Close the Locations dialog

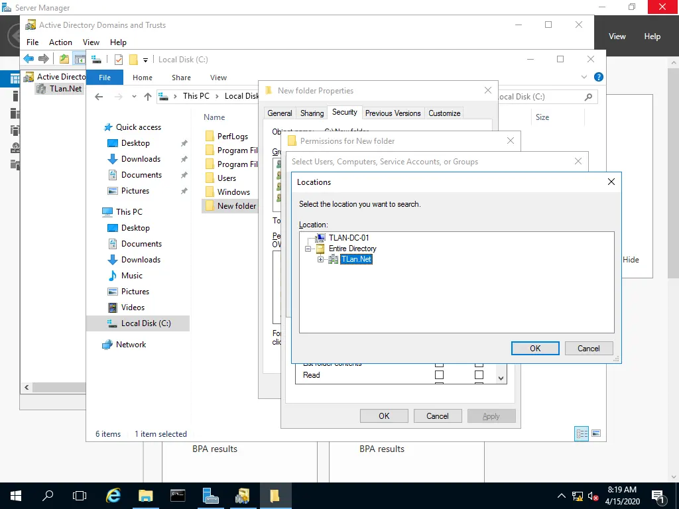(x=611, y=182)
